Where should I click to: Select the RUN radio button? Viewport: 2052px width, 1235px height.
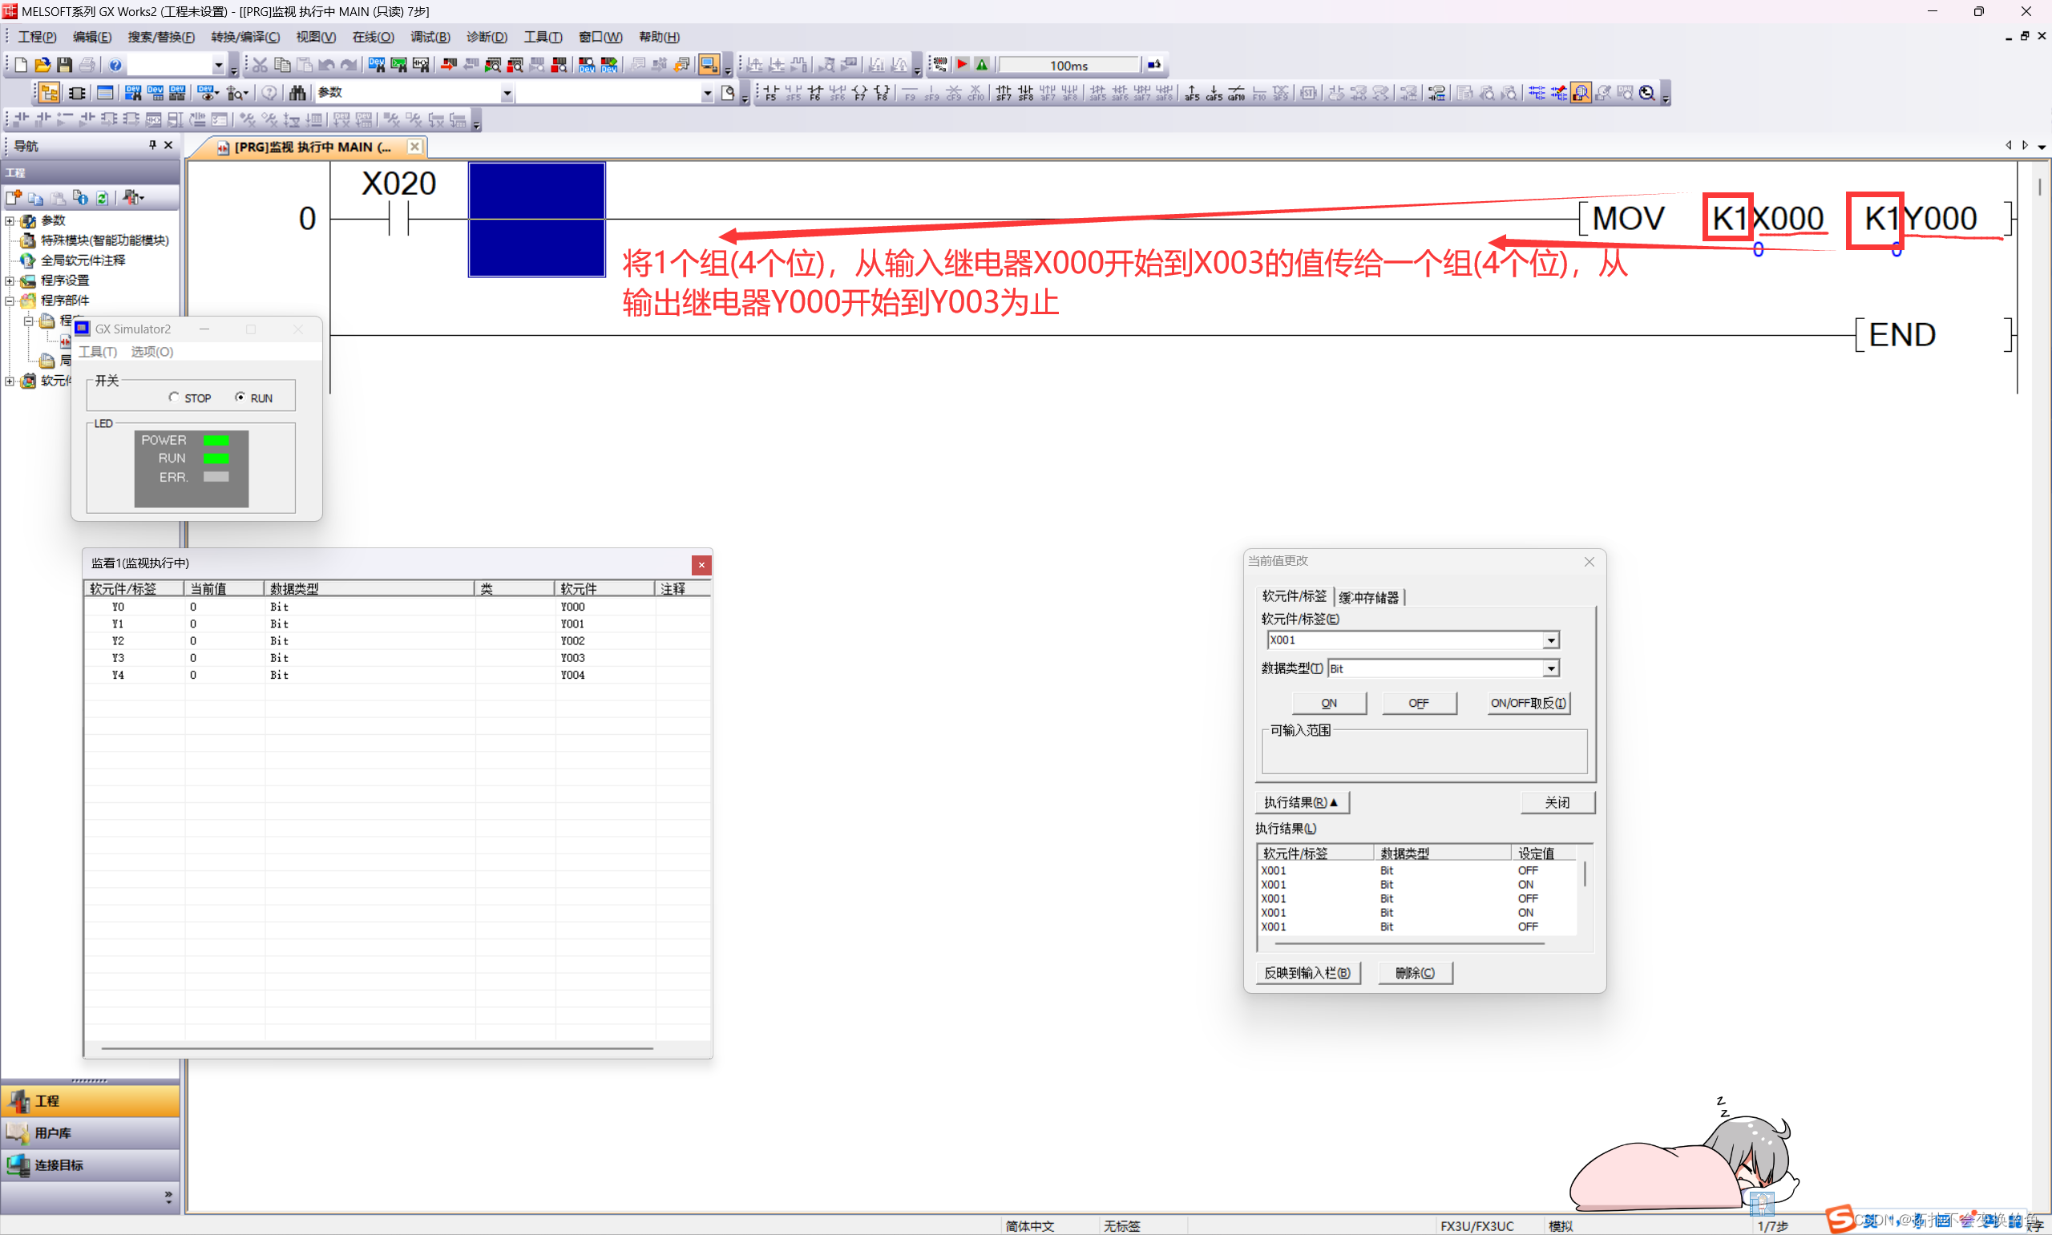tap(240, 398)
